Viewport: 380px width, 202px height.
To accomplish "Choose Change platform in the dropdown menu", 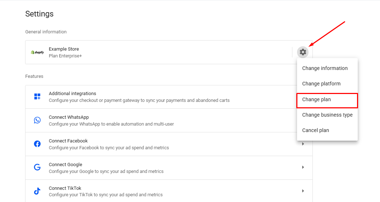I will [x=321, y=84].
